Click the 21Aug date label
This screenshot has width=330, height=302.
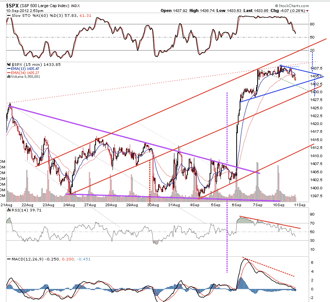point(6,205)
